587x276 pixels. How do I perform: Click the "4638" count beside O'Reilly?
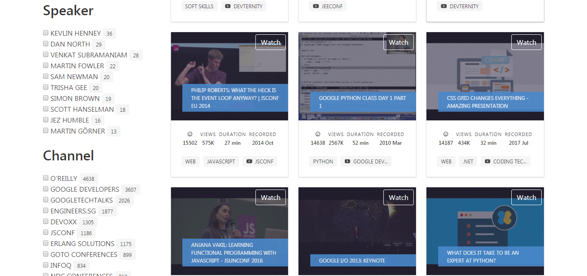tap(89, 179)
